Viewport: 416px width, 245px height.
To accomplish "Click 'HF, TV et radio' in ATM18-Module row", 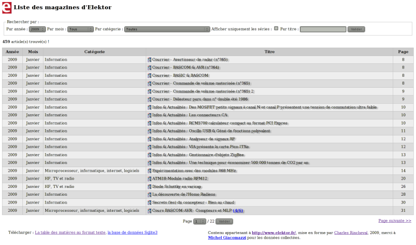I will (x=59, y=179).
